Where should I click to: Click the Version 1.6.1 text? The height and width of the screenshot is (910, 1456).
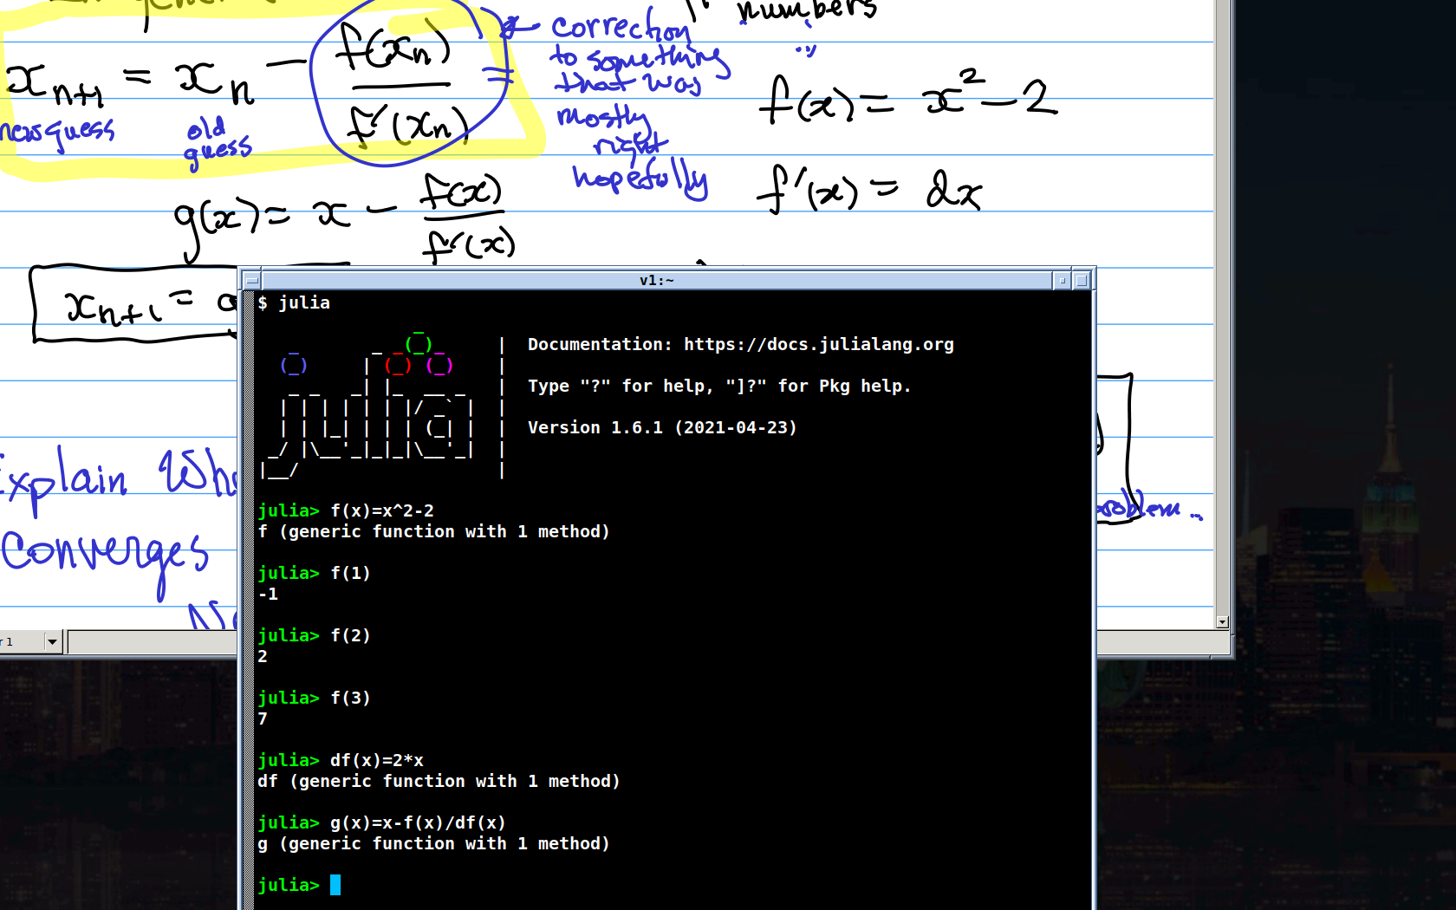click(661, 427)
